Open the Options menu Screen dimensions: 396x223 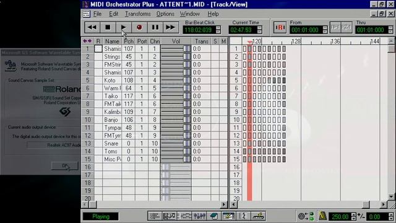[x=165, y=14]
